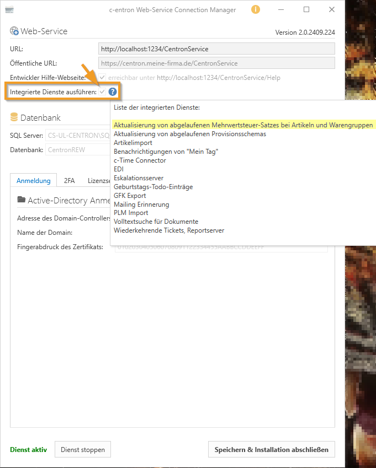Screen dimensions: 376x468
Task: Focus the Öffentliche URL text field
Action: [x=216, y=63]
